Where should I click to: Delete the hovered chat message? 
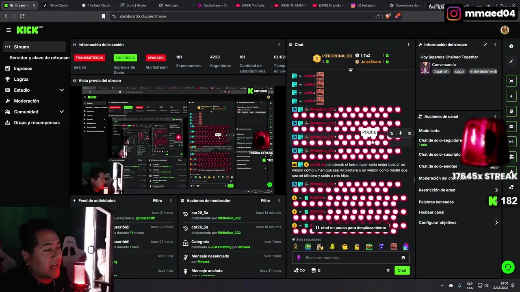(409, 133)
